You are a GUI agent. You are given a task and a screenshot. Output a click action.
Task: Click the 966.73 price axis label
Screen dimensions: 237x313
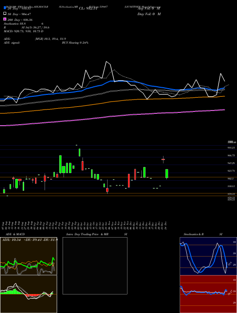(x=231, y=155)
